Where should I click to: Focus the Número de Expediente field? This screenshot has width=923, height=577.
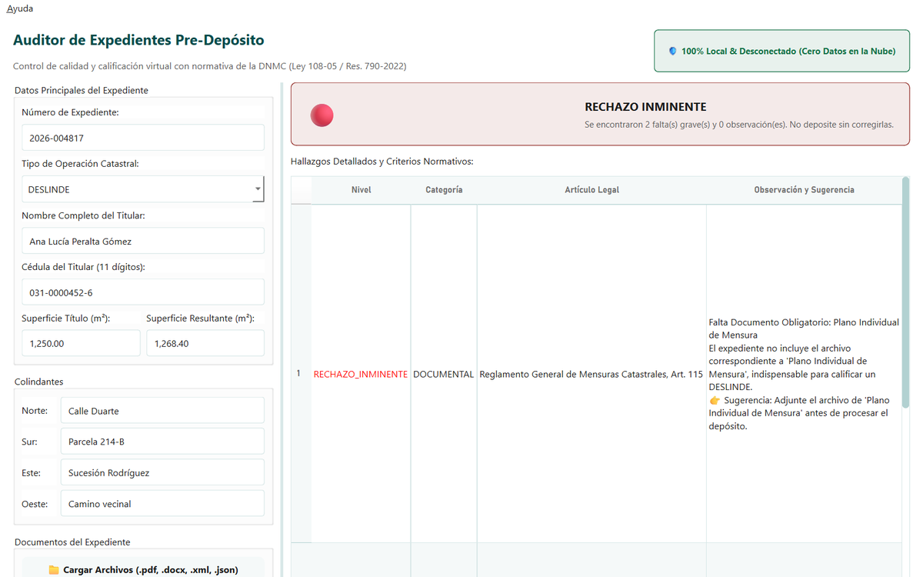pyautogui.click(x=143, y=138)
